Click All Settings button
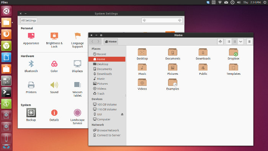The width and height of the screenshot is (268, 151). [29, 20]
